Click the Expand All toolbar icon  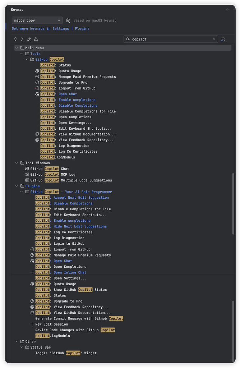(15, 39)
